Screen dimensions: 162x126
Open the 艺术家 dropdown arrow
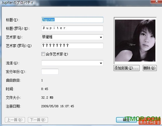pyautogui.click(x=101, y=37)
